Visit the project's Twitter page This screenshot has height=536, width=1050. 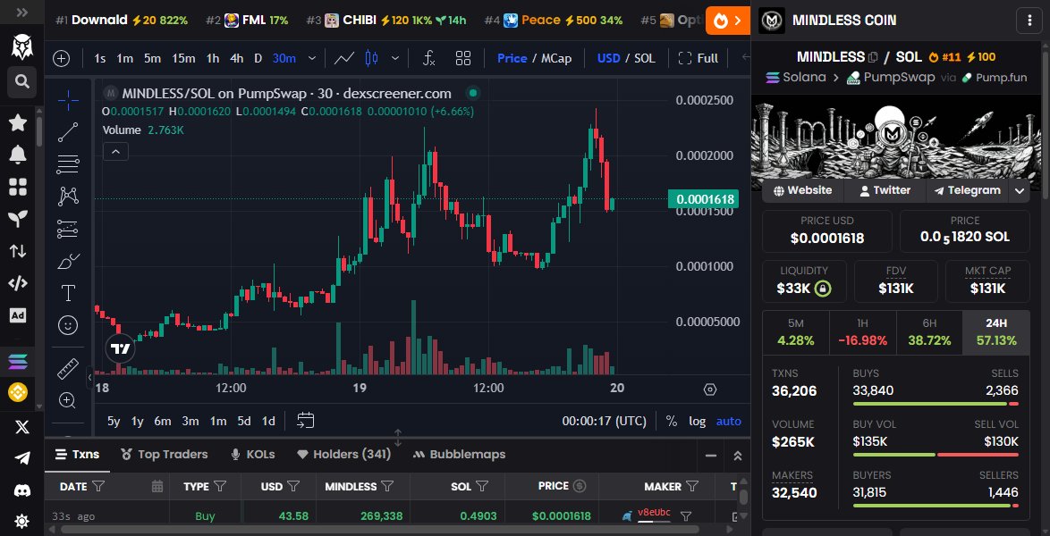[885, 190]
